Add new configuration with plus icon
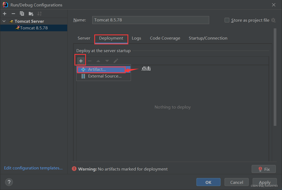 [5, 14]
